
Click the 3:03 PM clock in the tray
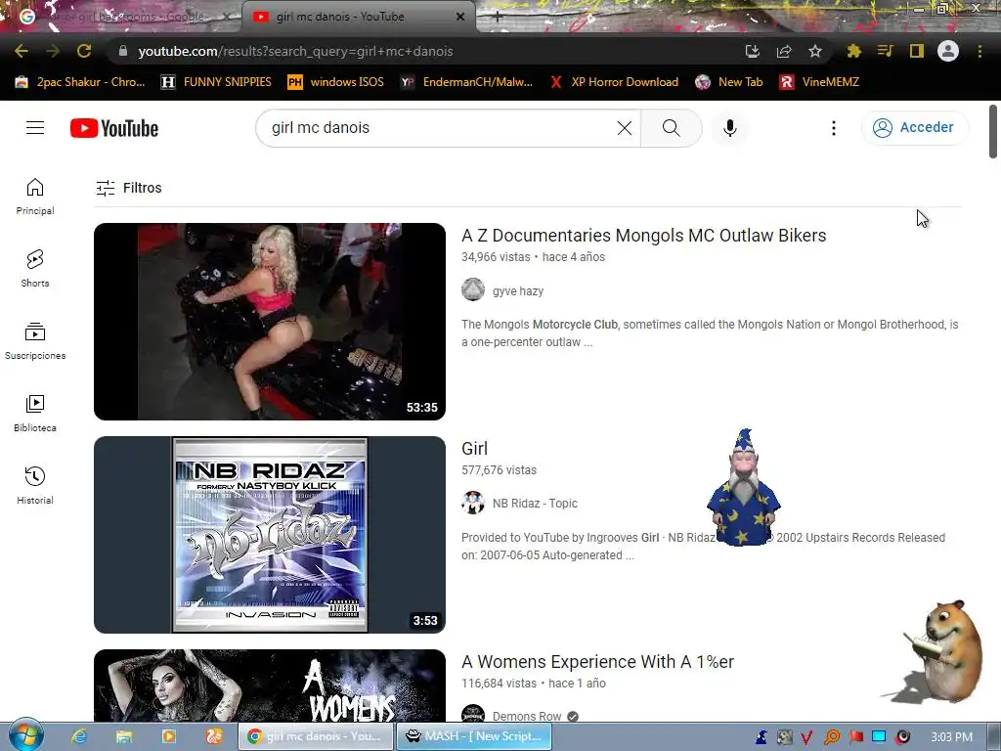[951, 737]
